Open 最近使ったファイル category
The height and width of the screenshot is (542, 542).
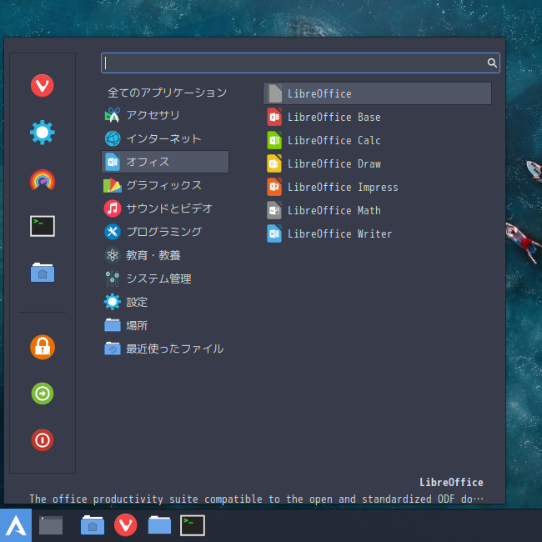point(165,349)
